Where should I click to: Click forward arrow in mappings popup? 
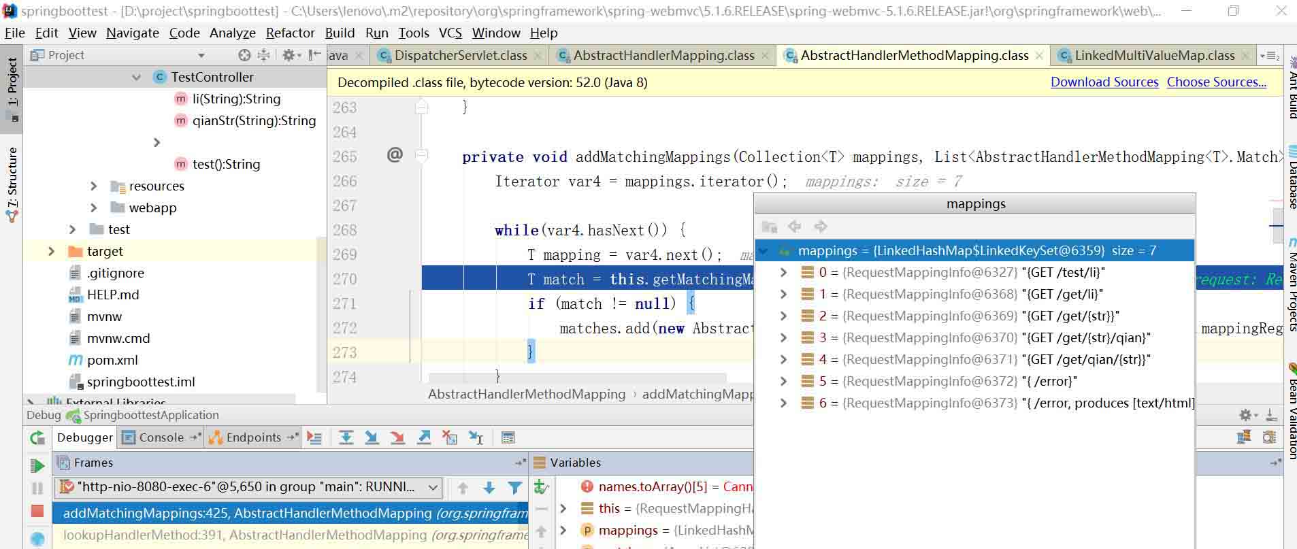pyautogui.click(x=821, y=227)
